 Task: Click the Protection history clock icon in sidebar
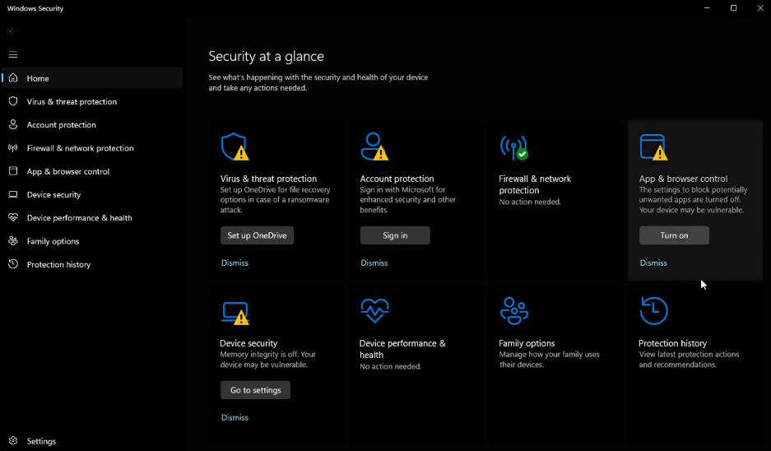pyautogui.click(x=13, y=264)
